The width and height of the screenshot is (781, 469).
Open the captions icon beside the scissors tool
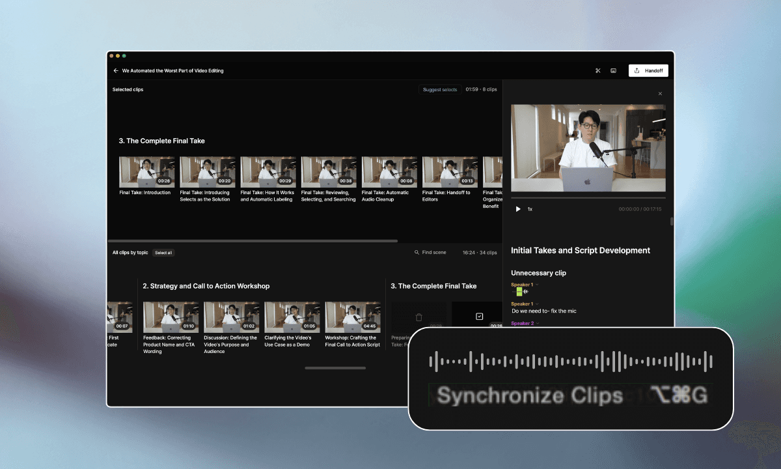point(613,70)
